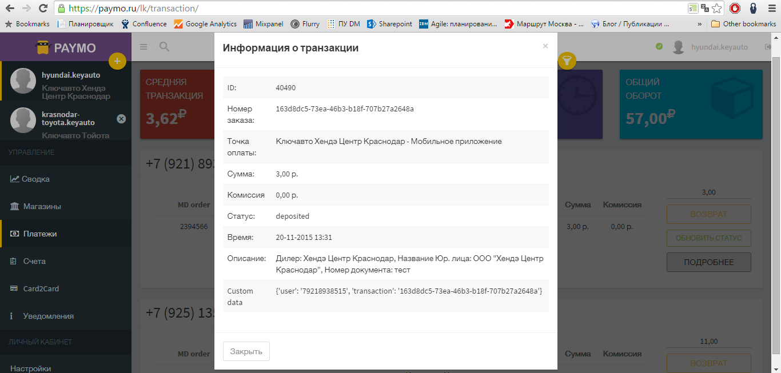Open the ПУ DM bookmark

click(344, 24)
